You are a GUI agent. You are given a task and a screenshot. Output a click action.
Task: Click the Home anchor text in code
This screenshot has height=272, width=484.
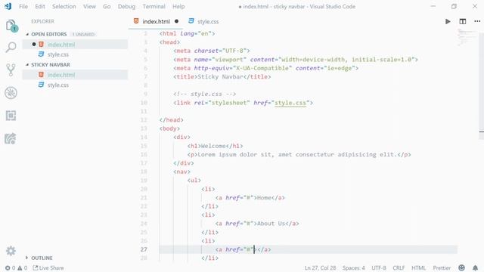tap(264, 198)
